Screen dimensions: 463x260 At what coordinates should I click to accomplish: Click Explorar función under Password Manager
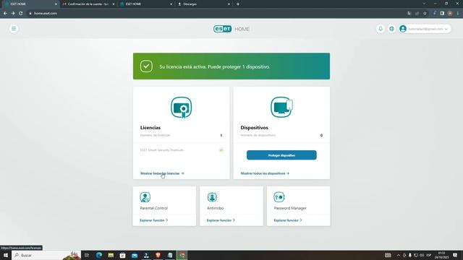[288, 220]
